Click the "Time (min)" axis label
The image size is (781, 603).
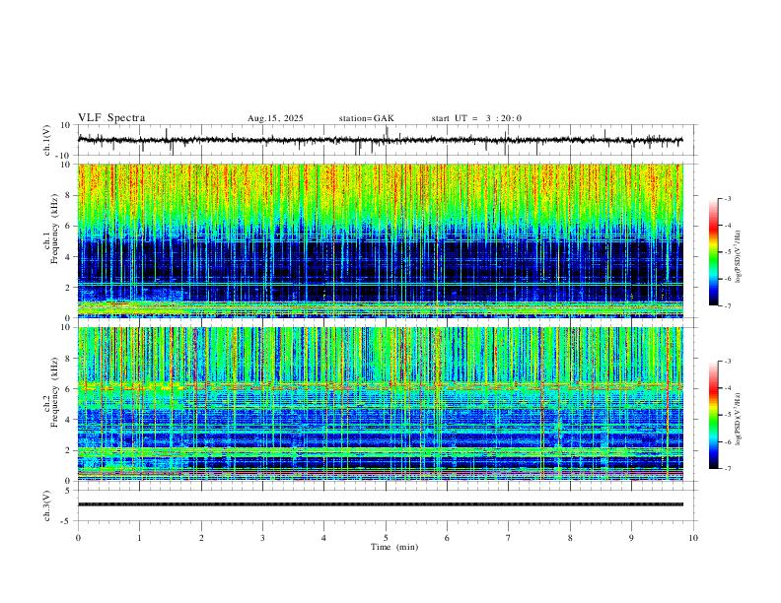(394, 547)
